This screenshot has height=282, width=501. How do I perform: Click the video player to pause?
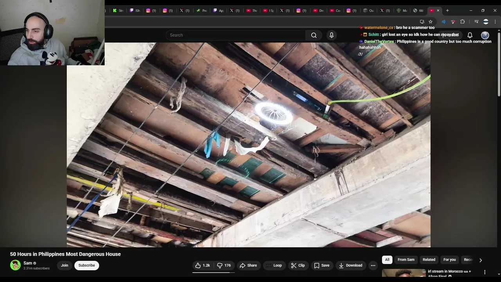point(249,145)
